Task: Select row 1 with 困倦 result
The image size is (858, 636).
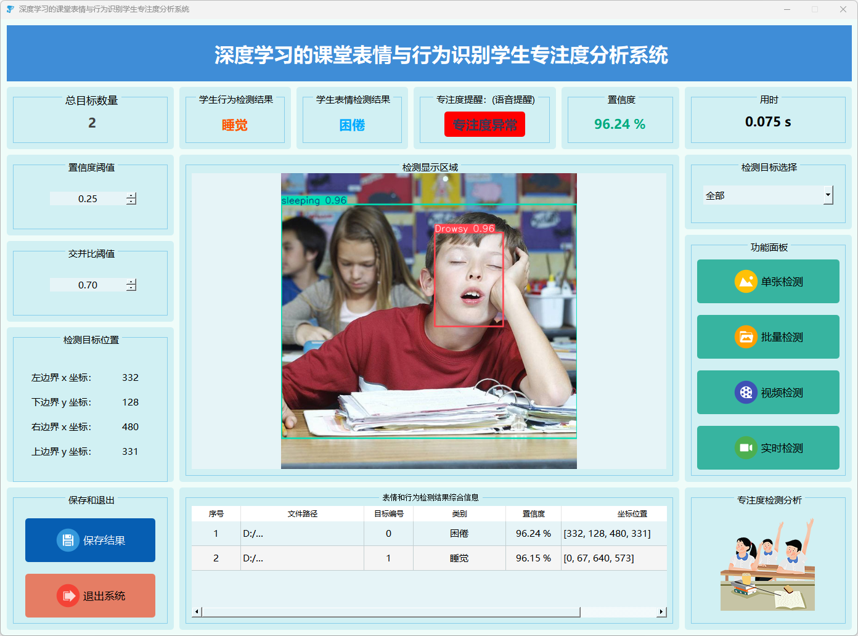Action: click(x=459, y=534)
